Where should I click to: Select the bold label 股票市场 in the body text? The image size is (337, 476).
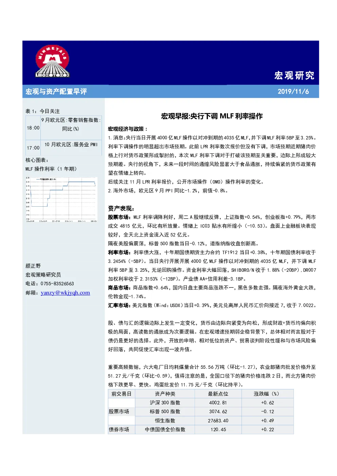[x=119, y=217]
